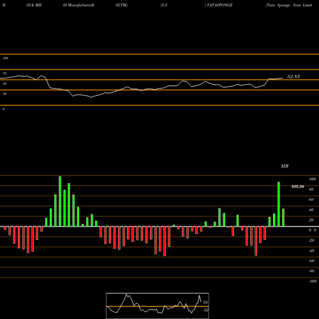
Task: Select the tallest green MR histogram bar
Action: (x=60, y=202)
